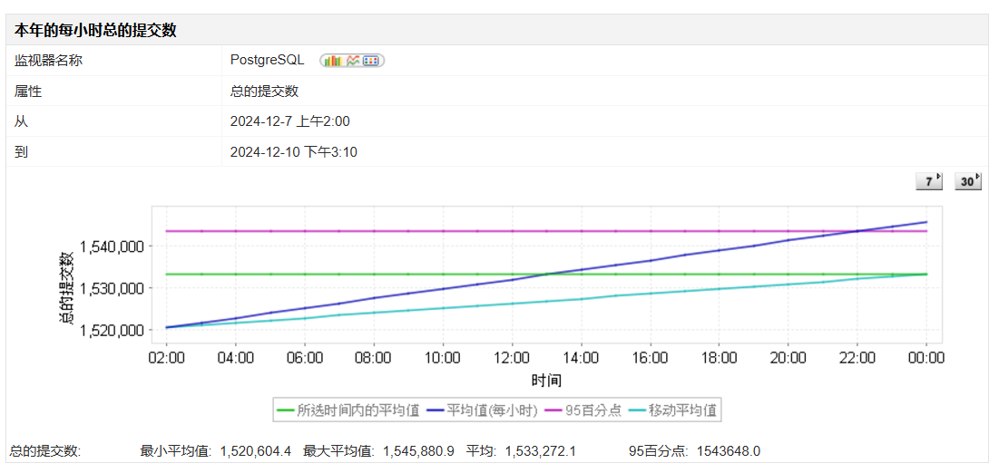Click the green 所选时间内的平均值 legend entry
999x473 pixels.
(348, 410)
